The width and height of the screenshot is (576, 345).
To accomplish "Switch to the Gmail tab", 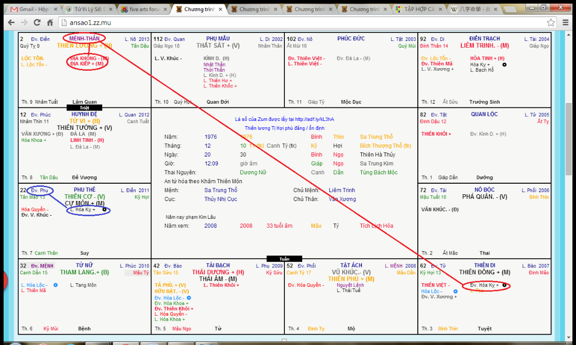I will point(31,9).
